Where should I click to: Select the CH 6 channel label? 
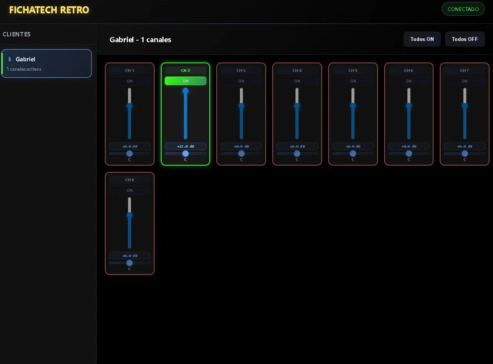[x=409, y=71]
